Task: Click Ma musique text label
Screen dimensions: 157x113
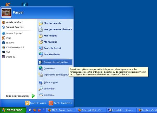Action: pos(50,42)
